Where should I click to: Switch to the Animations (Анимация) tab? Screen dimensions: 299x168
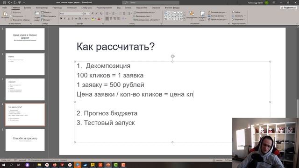pos(72,8)
